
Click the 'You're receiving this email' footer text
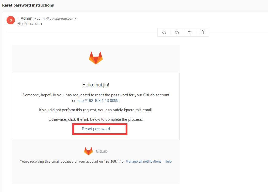(x=72, y=161)
